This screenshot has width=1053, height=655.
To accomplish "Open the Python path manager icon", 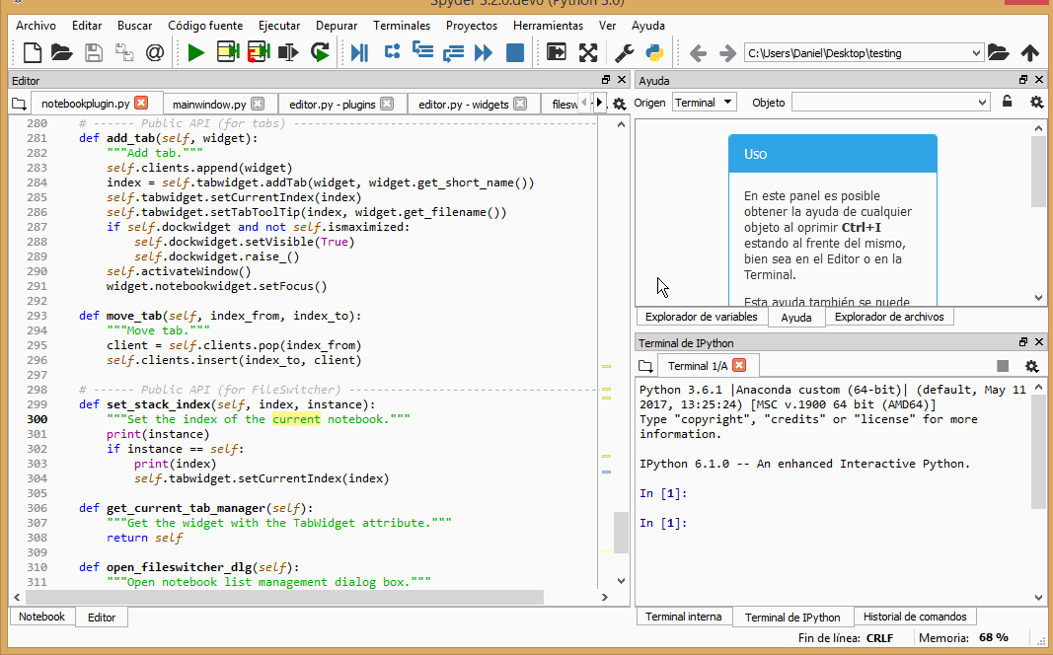I will click(652, 52).
